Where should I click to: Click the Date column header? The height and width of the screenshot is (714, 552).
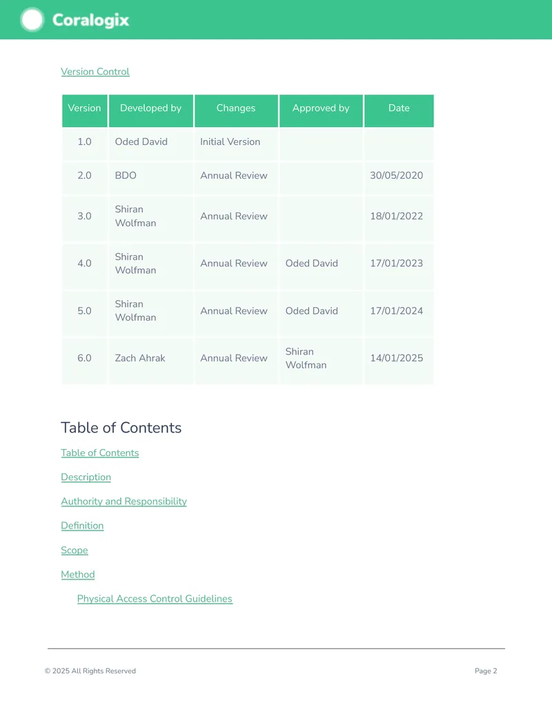(x=399, y=110)
